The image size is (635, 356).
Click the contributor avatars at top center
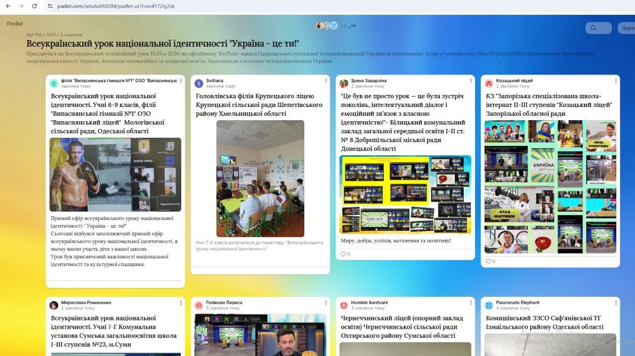pos(326,26)
